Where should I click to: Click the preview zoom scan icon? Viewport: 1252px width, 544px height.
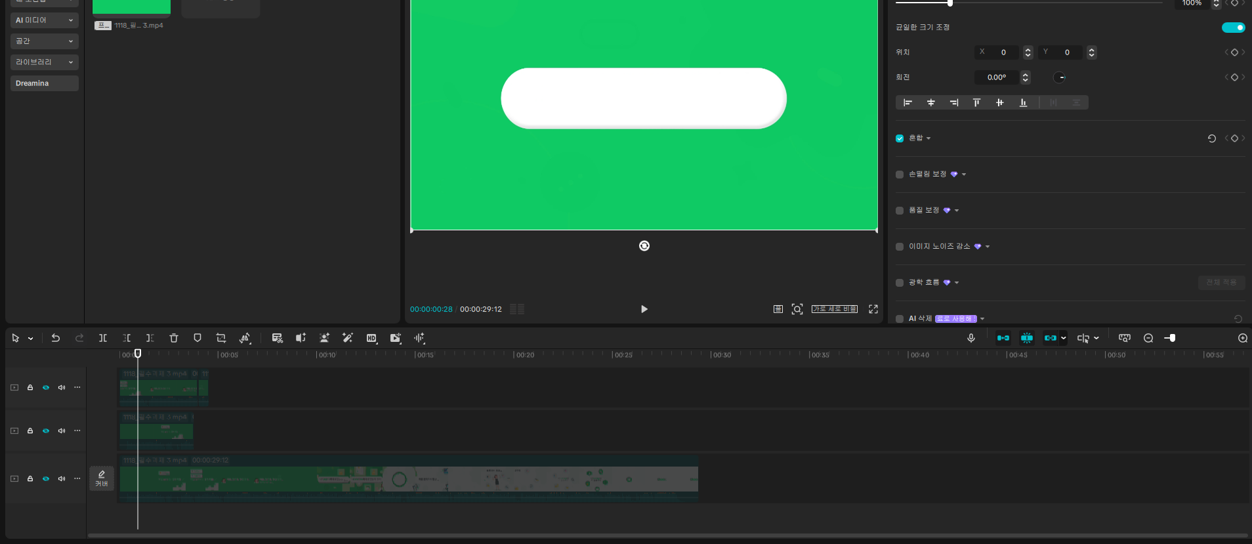[x=797, y=309]
